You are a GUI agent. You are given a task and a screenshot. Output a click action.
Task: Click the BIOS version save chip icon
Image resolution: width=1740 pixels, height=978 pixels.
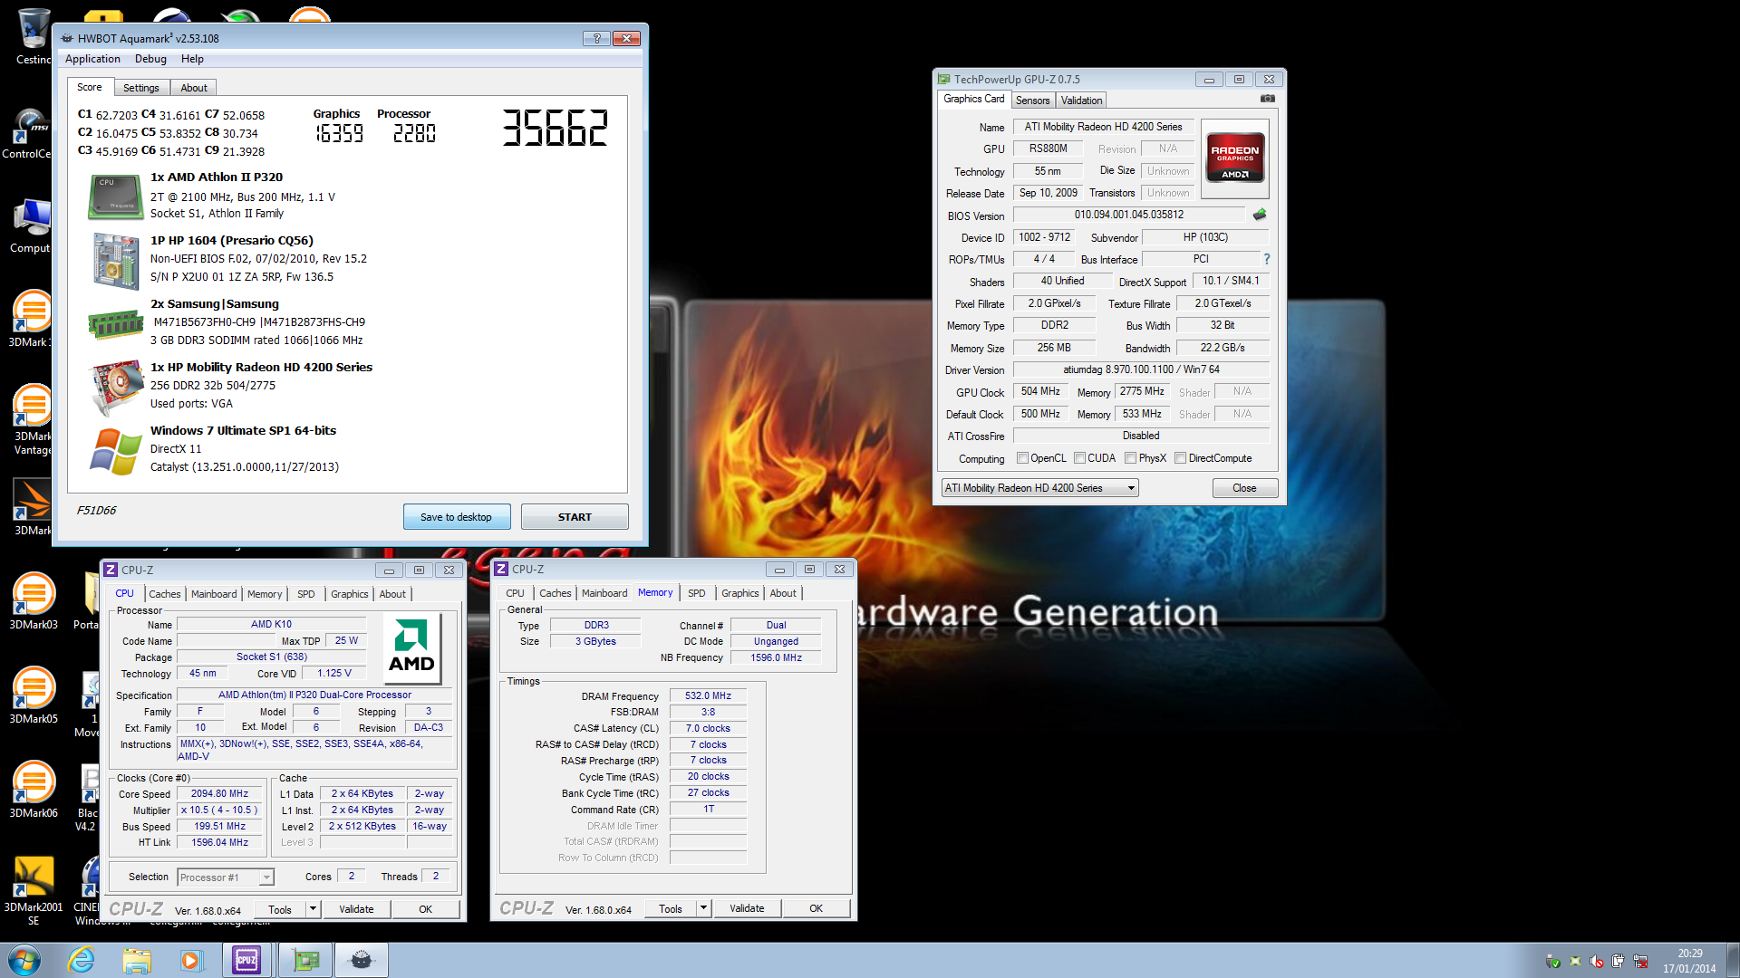tap(1259, 215)
